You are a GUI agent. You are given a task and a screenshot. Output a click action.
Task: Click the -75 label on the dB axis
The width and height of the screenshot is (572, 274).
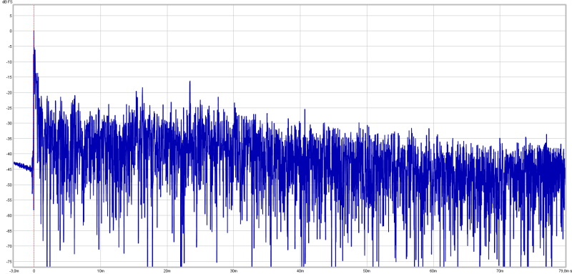tap(10, 262)
